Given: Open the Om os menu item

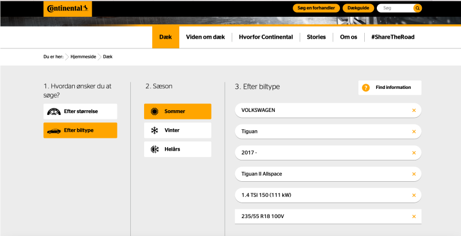Looking at the screenshot, I should (349, 37).
